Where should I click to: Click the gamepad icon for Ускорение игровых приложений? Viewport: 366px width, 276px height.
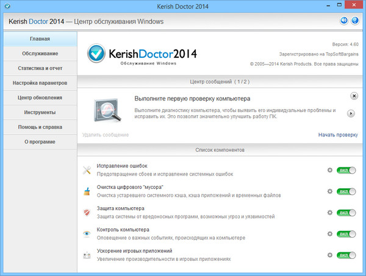tap(87, 255)
